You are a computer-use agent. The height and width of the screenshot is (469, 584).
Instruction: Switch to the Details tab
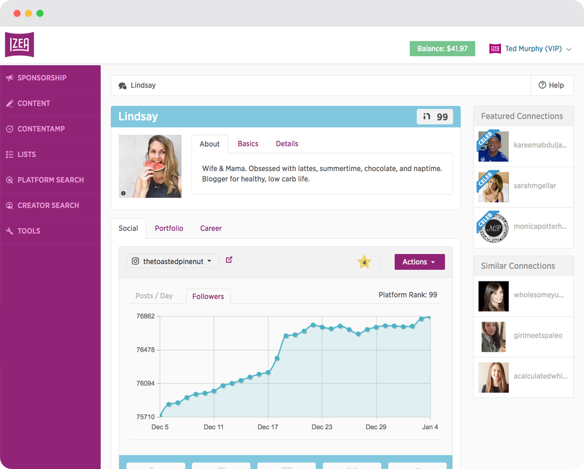(287, 143)
